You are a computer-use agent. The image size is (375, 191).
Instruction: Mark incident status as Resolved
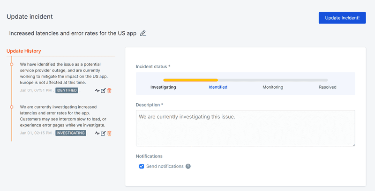coord(328,87)
